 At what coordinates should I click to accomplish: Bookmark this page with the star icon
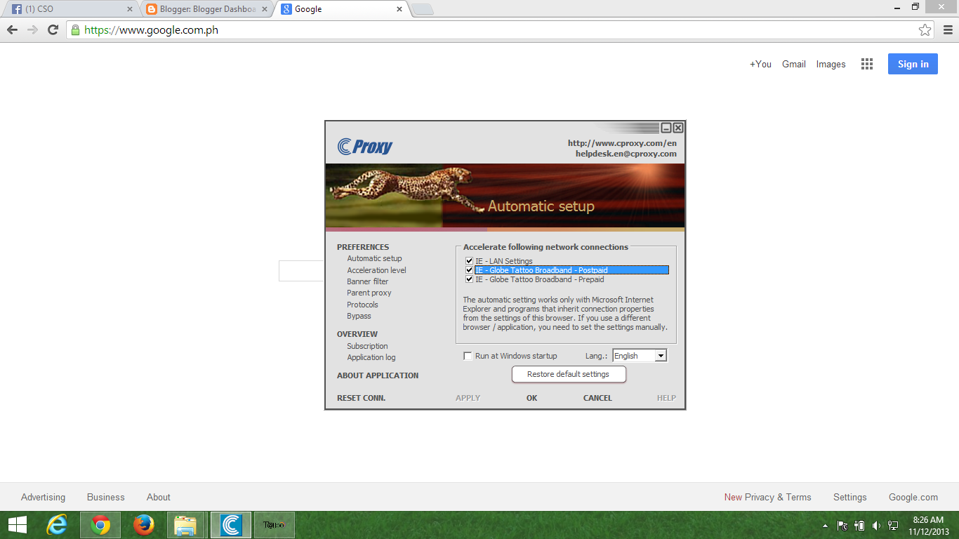[x=925, y=30]
